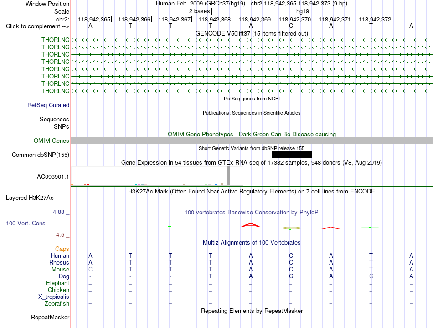Click the faded C in the Dog row
The width and height of the screenshot is (433, 328).
(x=371, y=276)
